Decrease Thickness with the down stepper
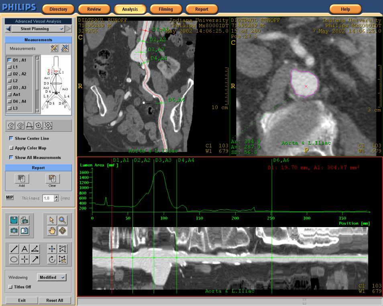 [x=57, y=200]
